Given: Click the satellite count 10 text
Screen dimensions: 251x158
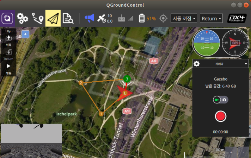Looking at the screenshot, I should (x=110, y=16).
